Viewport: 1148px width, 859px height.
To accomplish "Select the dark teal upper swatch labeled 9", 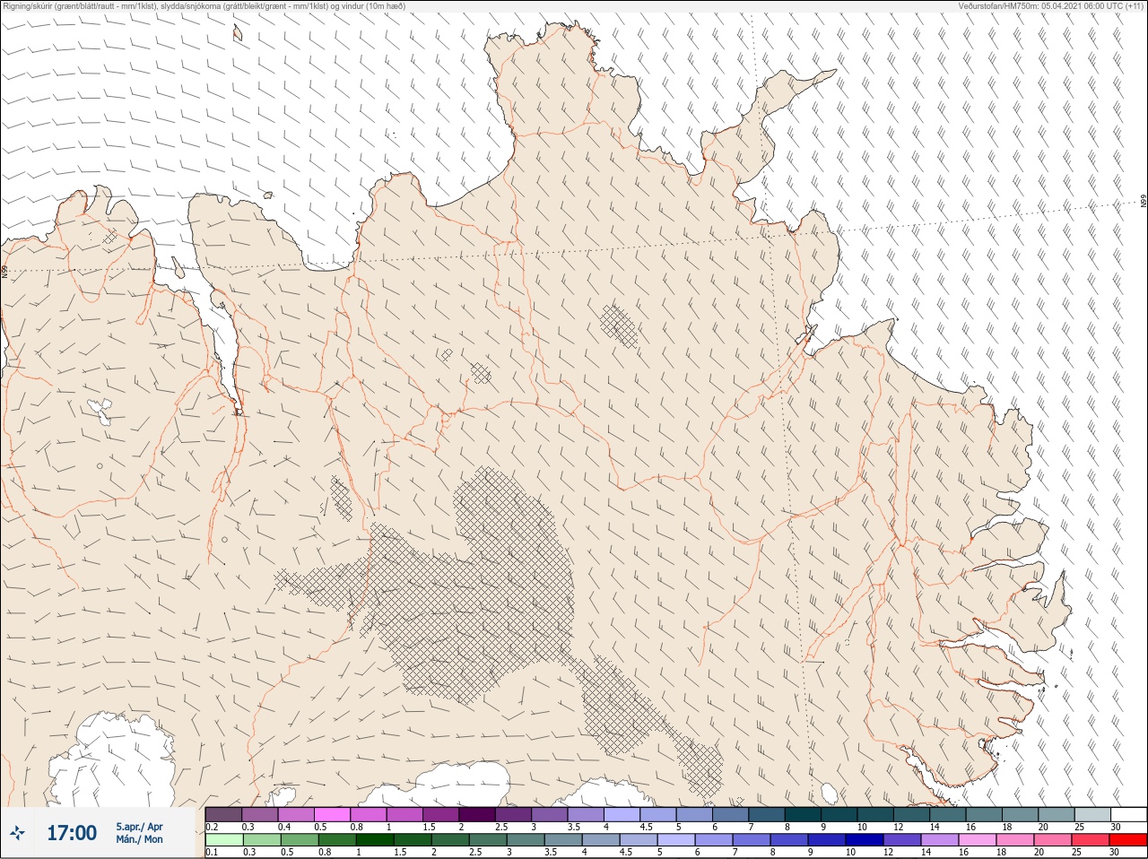I will [839, 814].
